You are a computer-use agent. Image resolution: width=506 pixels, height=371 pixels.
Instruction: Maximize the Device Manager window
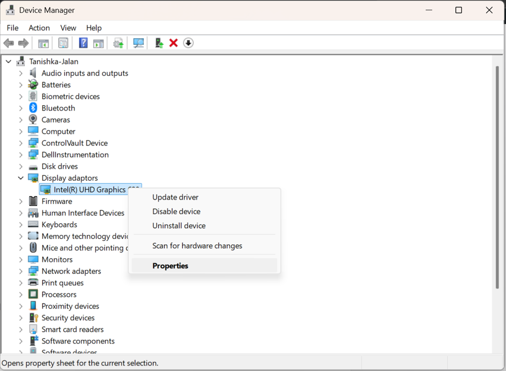(458, 10)
